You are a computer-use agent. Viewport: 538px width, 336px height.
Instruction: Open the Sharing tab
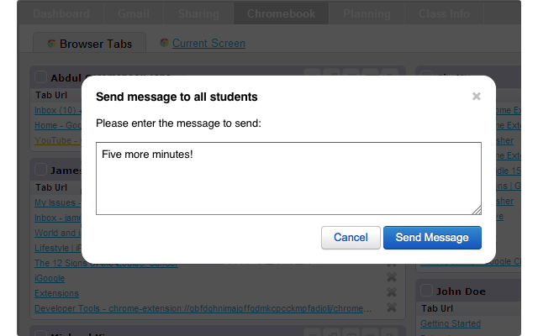tap(198, 13)
